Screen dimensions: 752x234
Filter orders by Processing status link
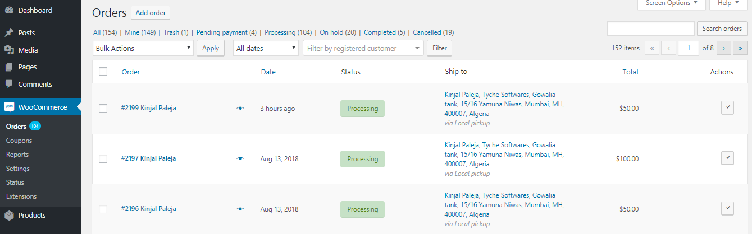pos(288,32)
